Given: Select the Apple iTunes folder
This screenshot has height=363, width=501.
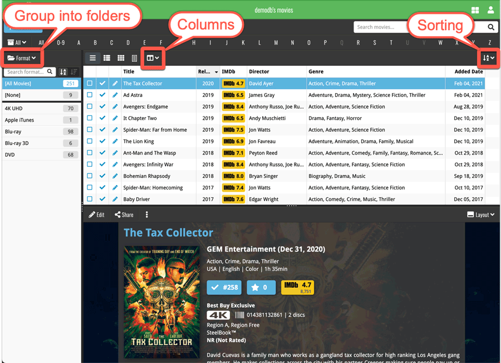Looking at the screenshot, I should click(42, 120).
